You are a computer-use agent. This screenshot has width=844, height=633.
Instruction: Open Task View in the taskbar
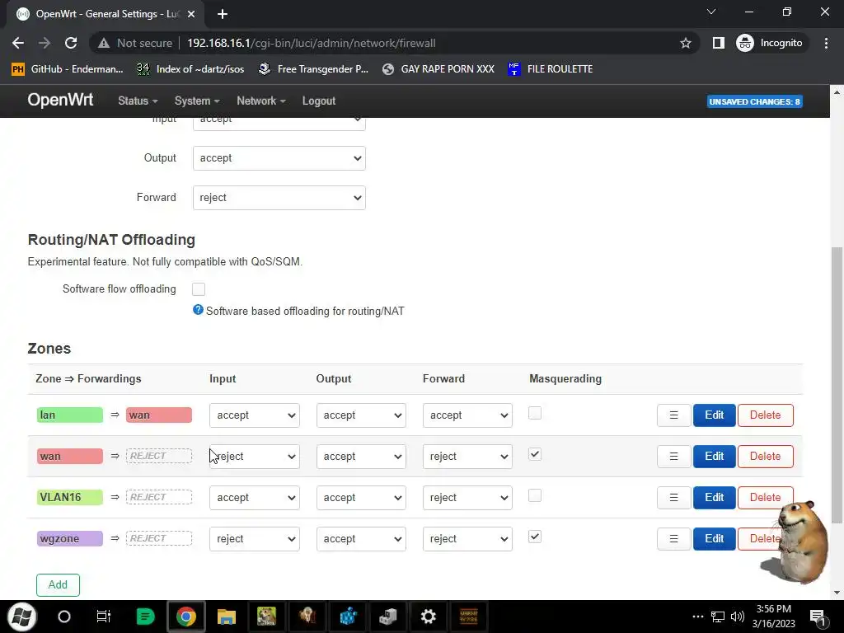[x=103, y=617]
